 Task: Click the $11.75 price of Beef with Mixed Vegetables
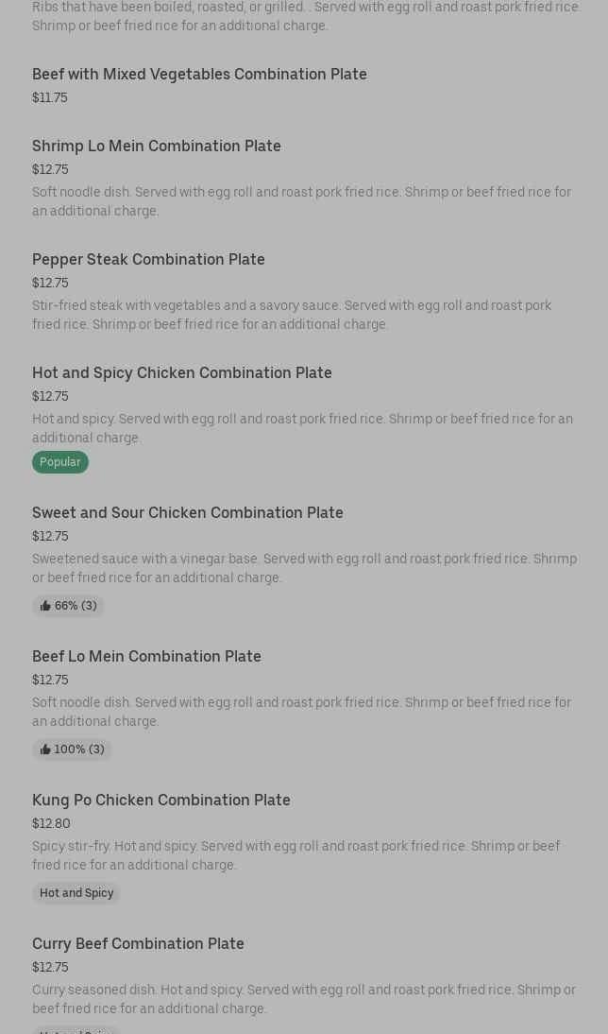[50, 97]
